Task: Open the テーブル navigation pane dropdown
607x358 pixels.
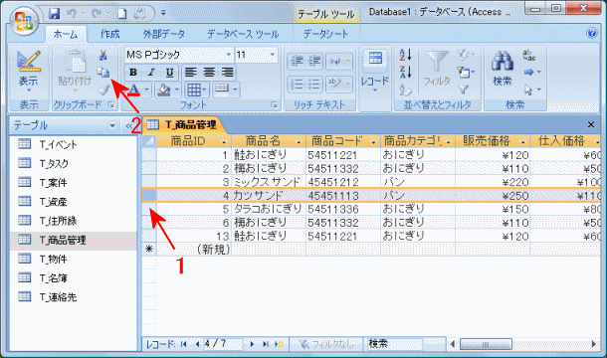Action: point(111,125)
